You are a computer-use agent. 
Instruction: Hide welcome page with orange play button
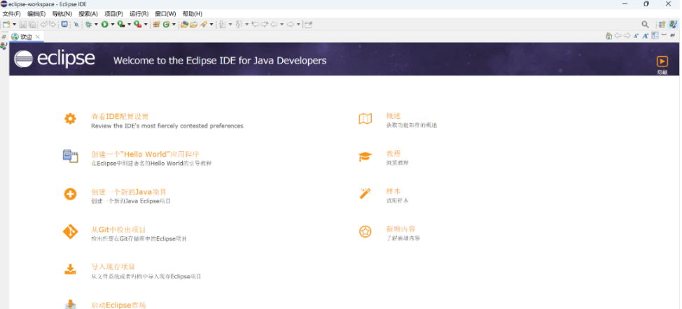click(x=662, y=62)
